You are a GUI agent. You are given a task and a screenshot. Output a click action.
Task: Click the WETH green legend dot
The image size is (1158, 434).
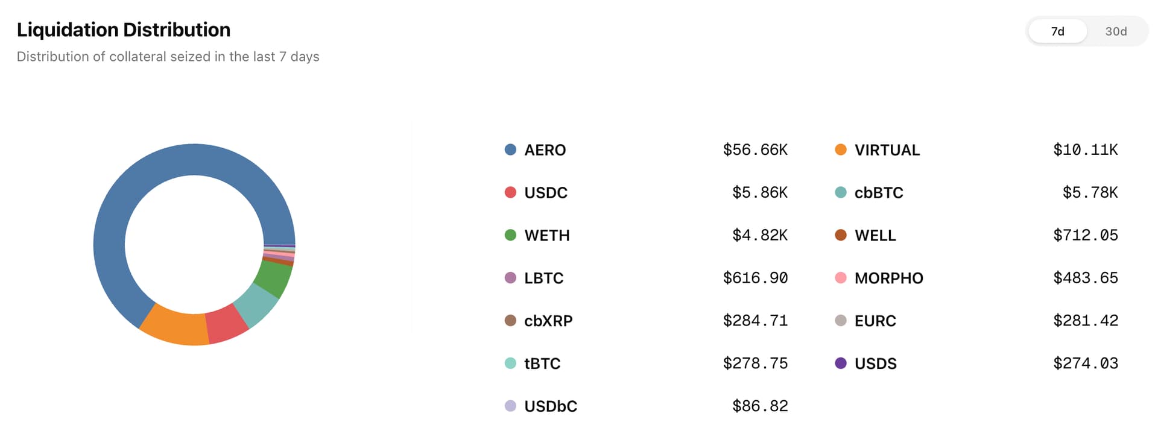click(510, 235)
